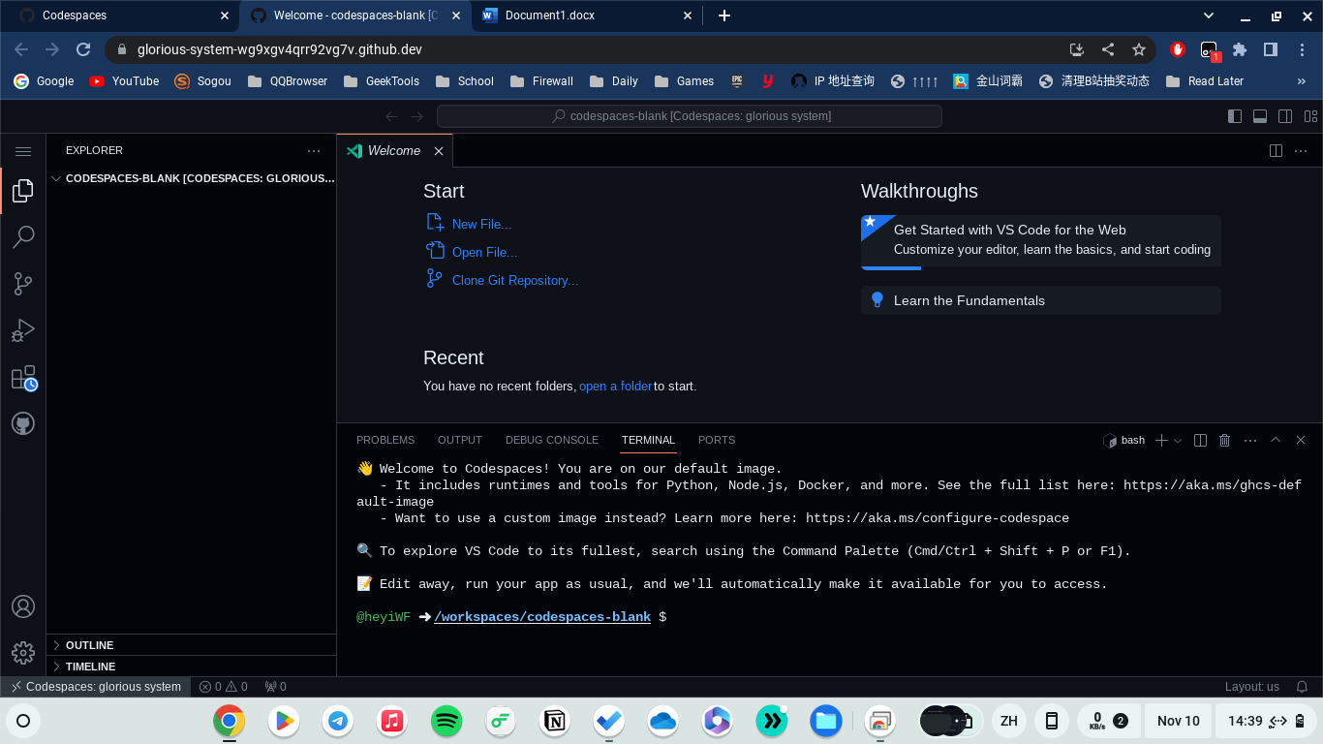Click the command center search box
The width and height of the screenshot is (1323, 744).
pyautogui.click(x=690, y=116)
